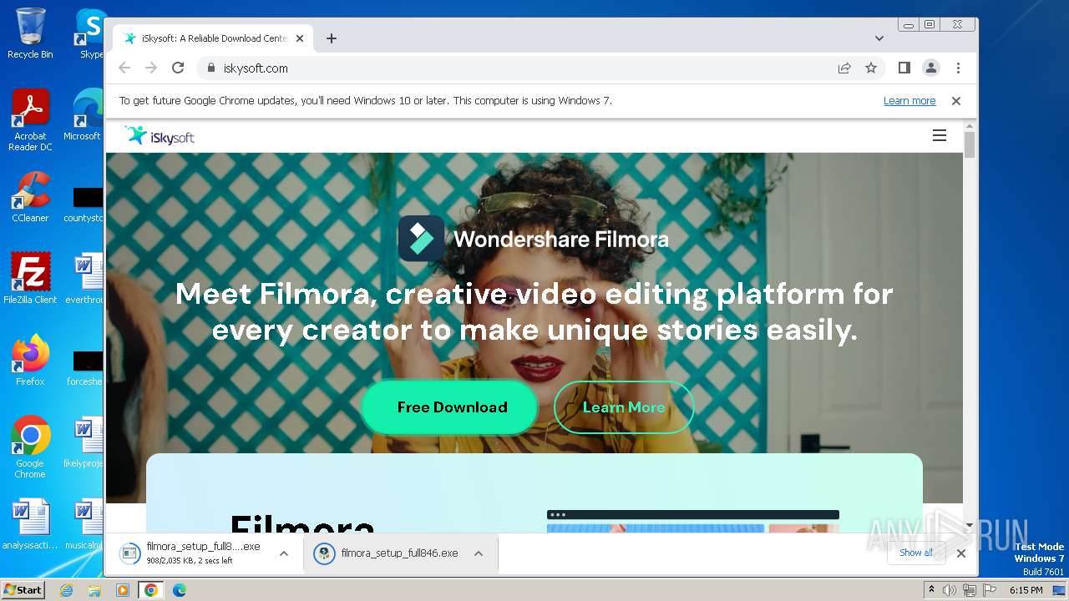Viewport: 1069px width, 601px height.
Task: Select the analysisacti Word document icon
Action: pyautogui.click(x=30, y=524)
